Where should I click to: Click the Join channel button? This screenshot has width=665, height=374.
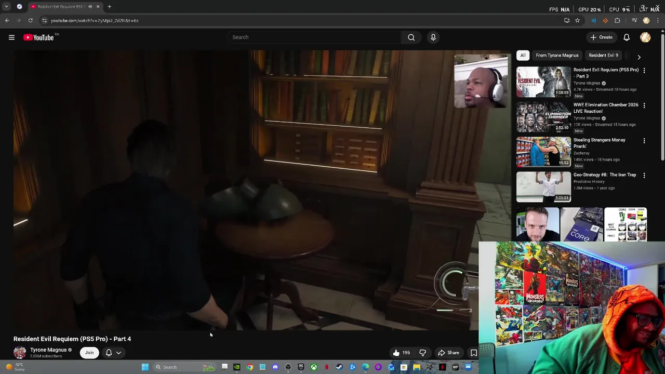pyautogui.click(x=89, y=353)
